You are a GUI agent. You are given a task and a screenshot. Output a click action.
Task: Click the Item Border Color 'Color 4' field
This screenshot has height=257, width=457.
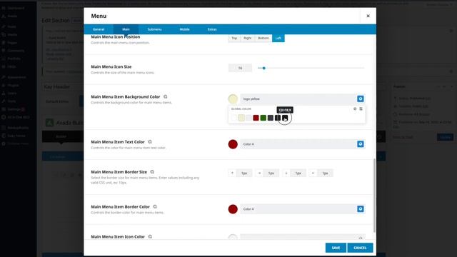click(298, 209)
